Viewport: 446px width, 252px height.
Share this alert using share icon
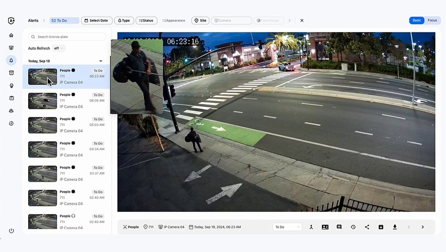tap(367, 227)
